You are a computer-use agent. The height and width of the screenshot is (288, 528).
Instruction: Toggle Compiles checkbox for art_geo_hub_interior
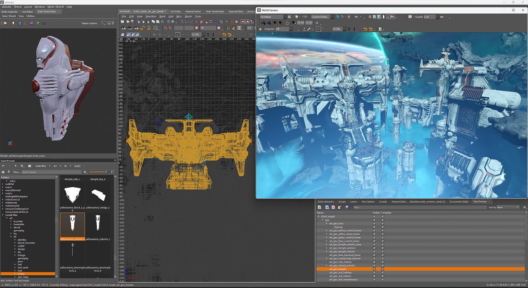(x=383, y=262)
